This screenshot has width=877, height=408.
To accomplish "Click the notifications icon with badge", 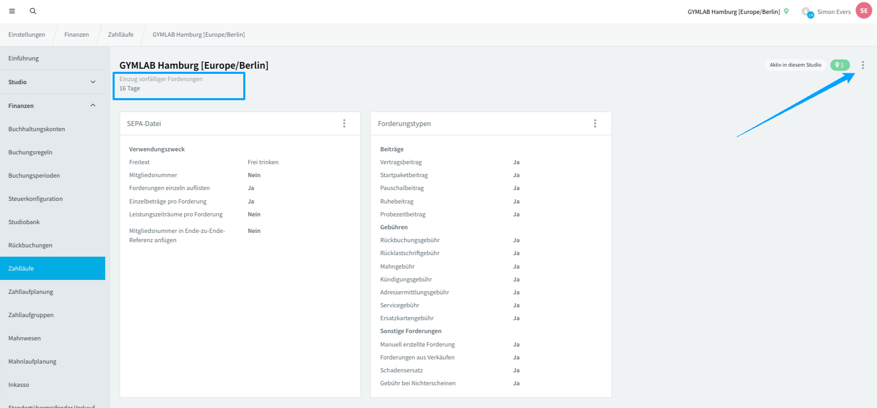I will [807, 12].
